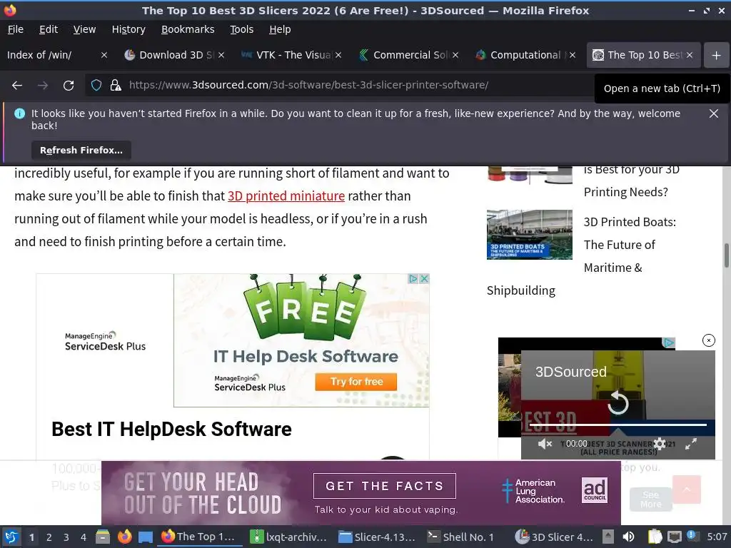Replay the 3DSourced video
Screen dimensions: 731x548
point(618,403)
